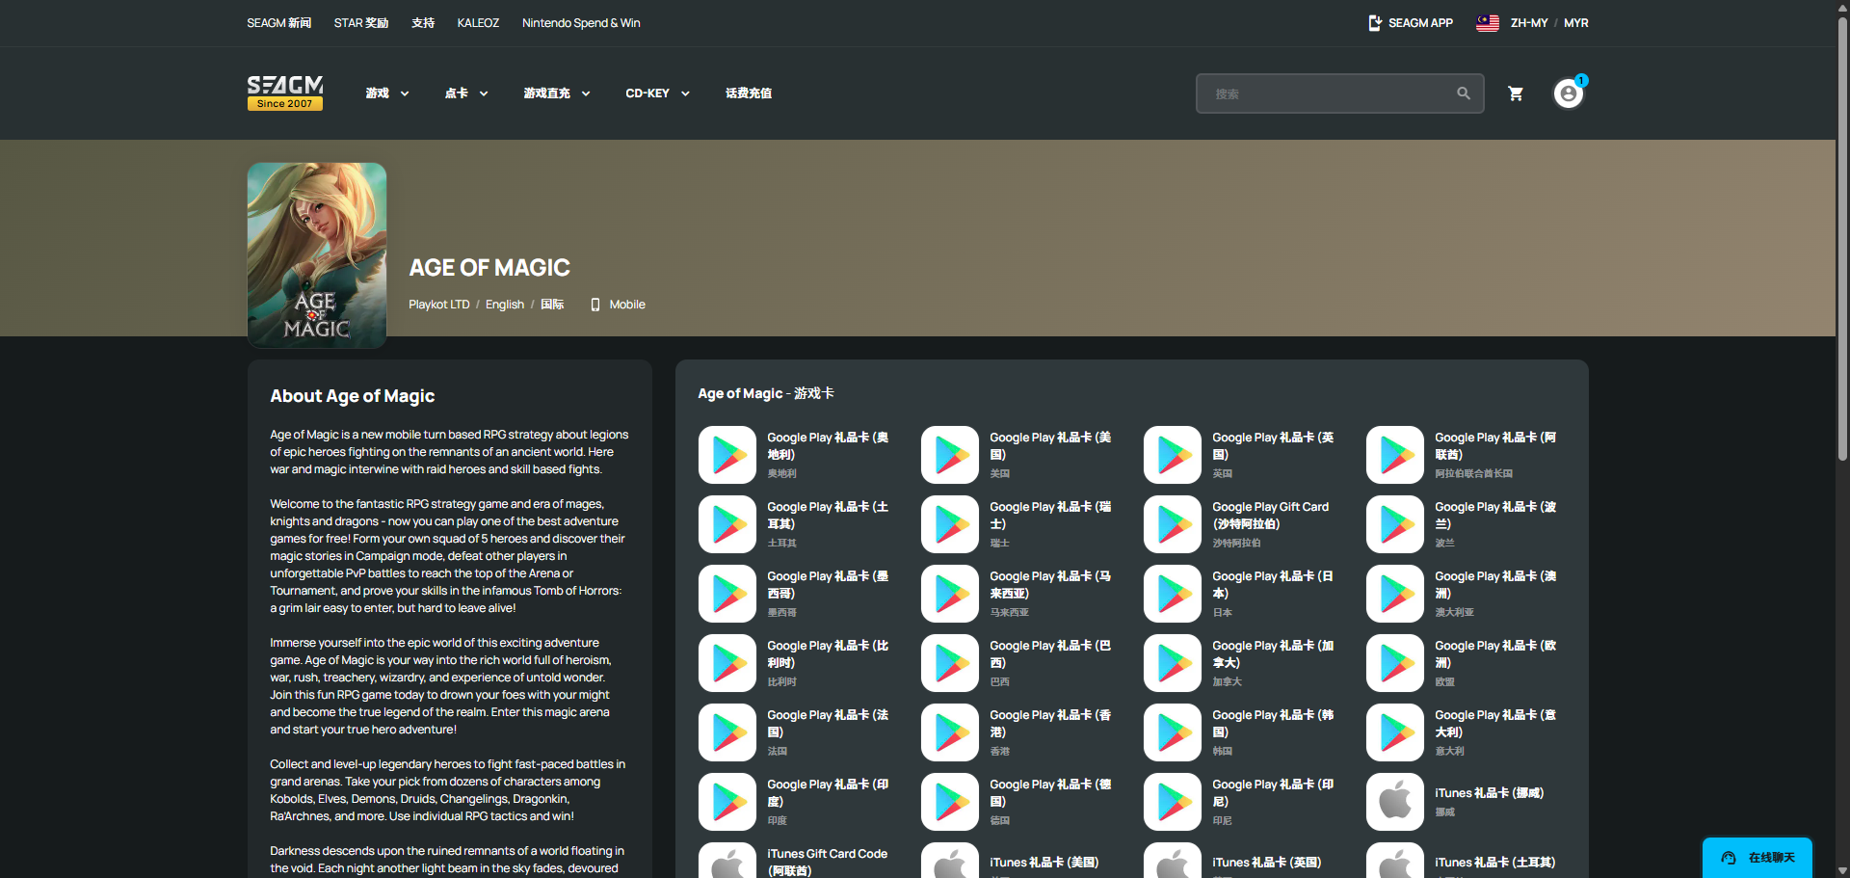Open the 游戏直充 menu

(557, 93)
